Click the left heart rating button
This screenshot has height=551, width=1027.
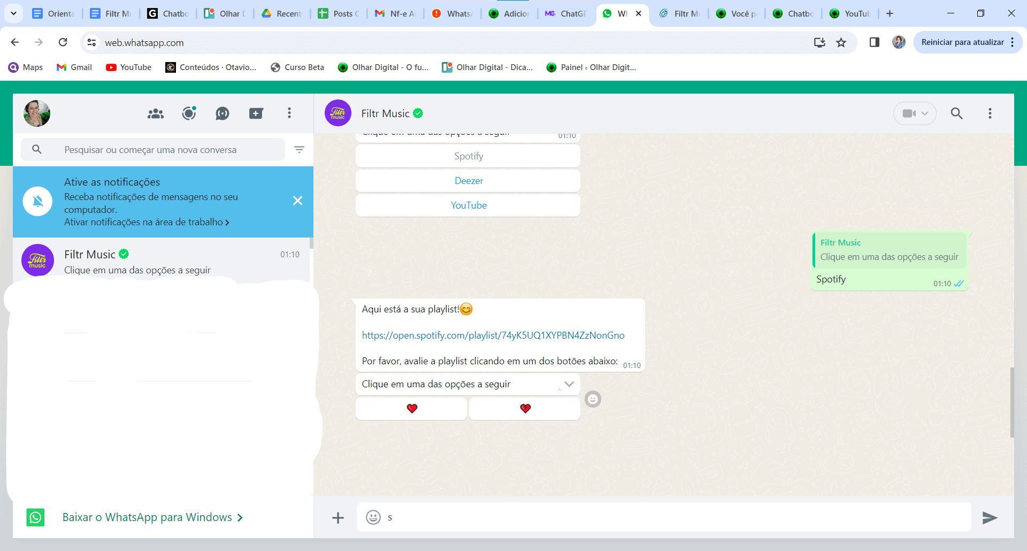tap(411, 409)
